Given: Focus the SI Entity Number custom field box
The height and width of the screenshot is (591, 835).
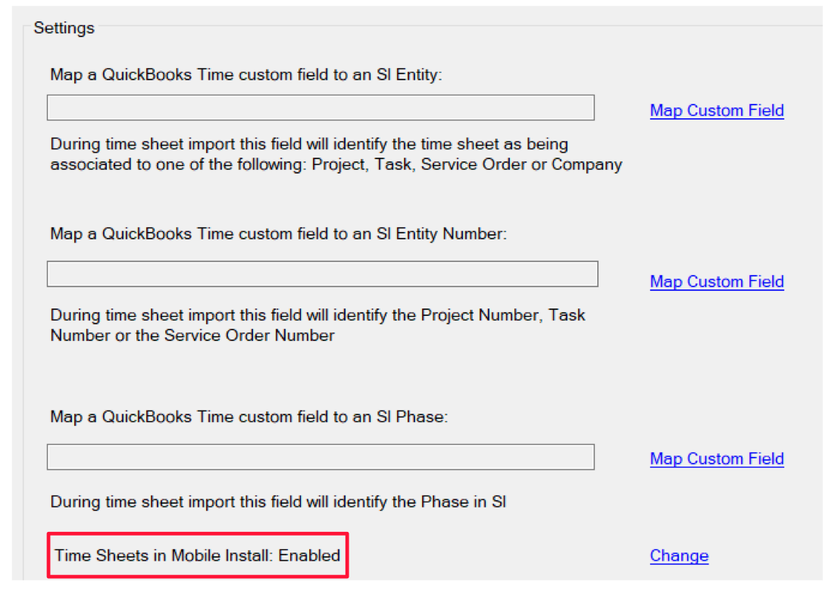Looking at the screenshot, I should pos(322,274).
